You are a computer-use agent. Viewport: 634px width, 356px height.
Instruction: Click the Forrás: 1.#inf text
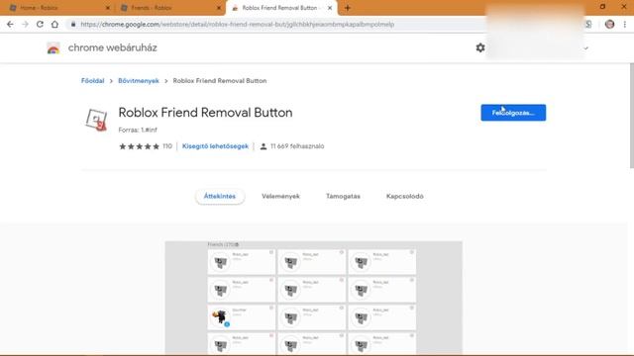pos(138,130)
